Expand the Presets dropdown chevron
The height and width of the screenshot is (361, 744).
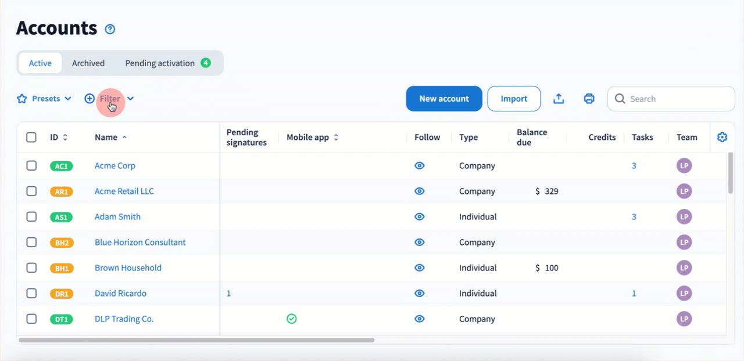tap(68, 99)
